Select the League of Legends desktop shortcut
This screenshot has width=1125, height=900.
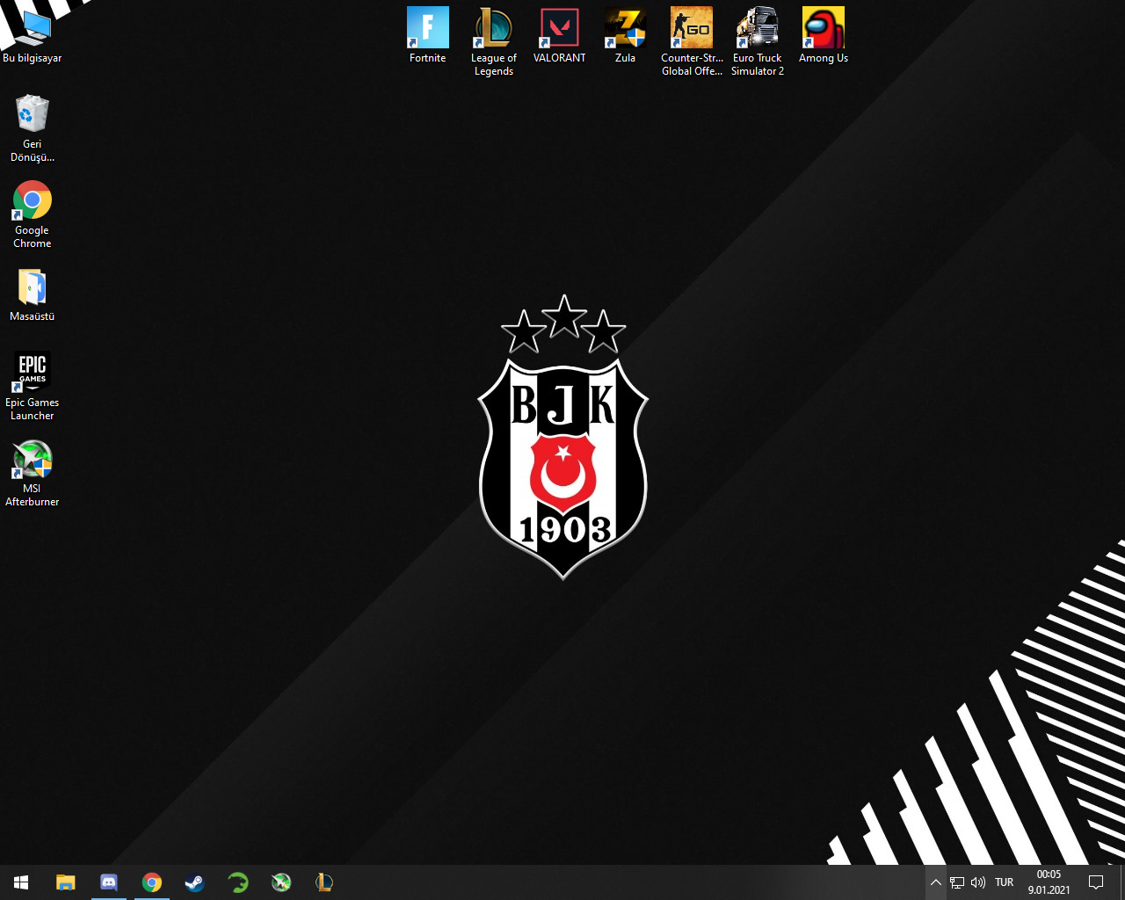[x=494, y=42]
